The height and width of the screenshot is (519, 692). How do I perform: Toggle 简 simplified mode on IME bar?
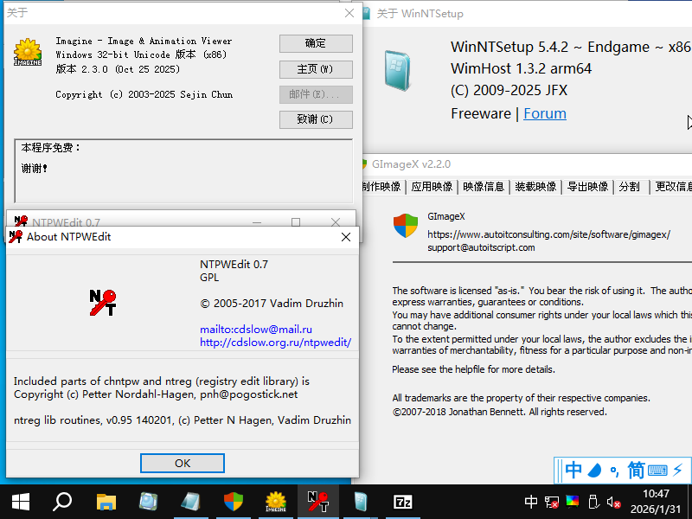pos(636,471)
